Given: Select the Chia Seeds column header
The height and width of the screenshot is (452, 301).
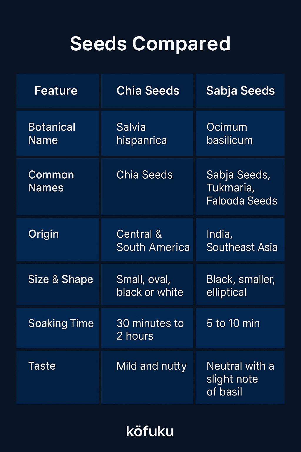Looking at the screenshot, I should pyautogui.click(x=147, y=91).
